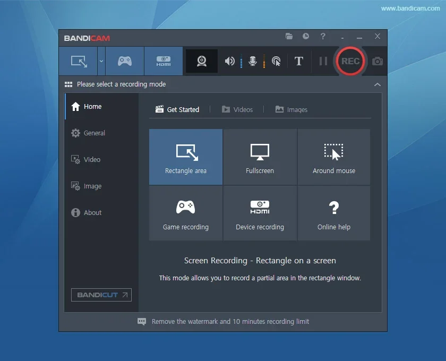
Task: Mute system audio via the speaker icon
Action: [x=229, y=61]
